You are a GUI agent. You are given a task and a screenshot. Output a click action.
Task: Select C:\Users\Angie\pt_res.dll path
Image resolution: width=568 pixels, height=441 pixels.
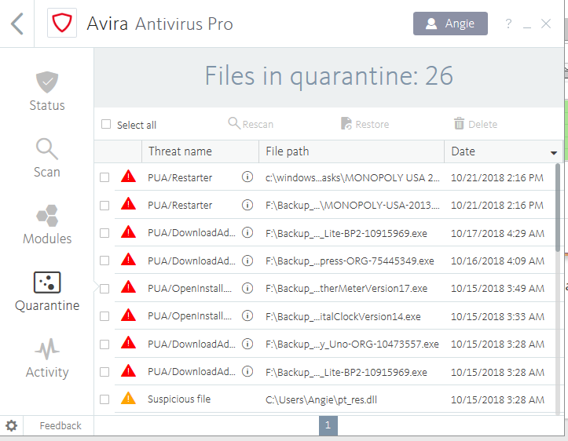(x=321, y=399)
